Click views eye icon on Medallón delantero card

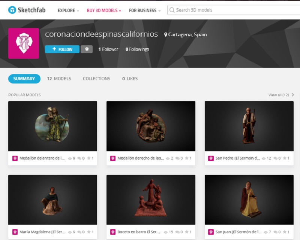70,158
